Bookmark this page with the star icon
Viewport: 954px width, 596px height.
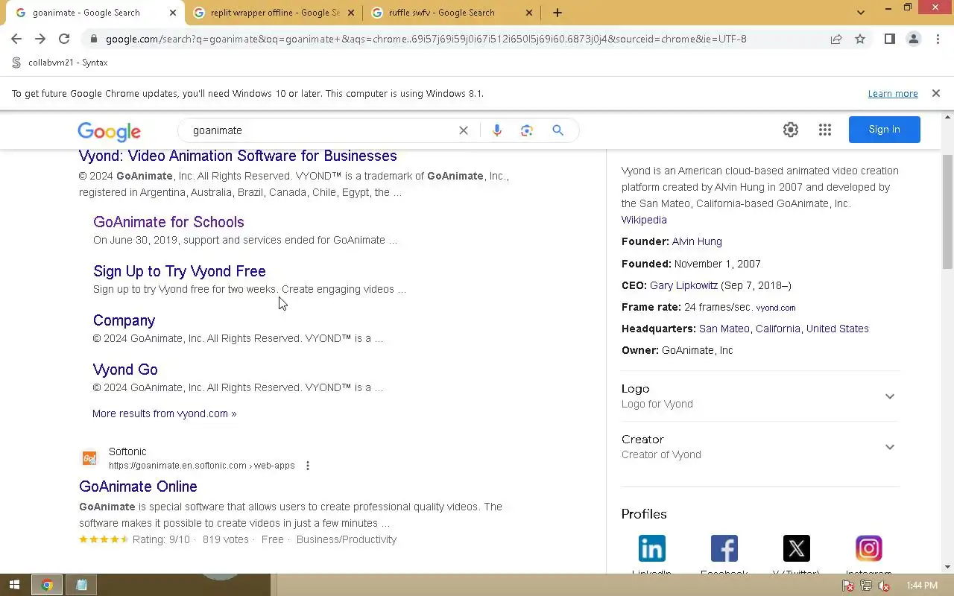click(x=860, y=39)
